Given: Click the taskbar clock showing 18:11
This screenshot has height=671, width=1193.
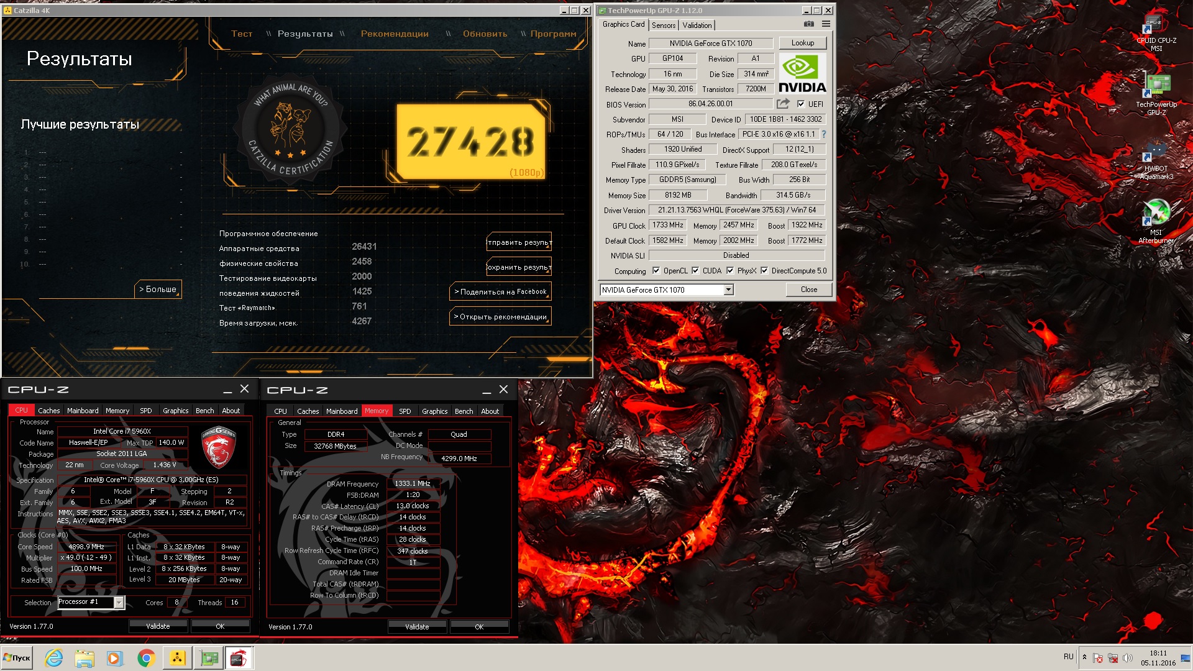Looking at the screenshot, I should pos(1158,658).
